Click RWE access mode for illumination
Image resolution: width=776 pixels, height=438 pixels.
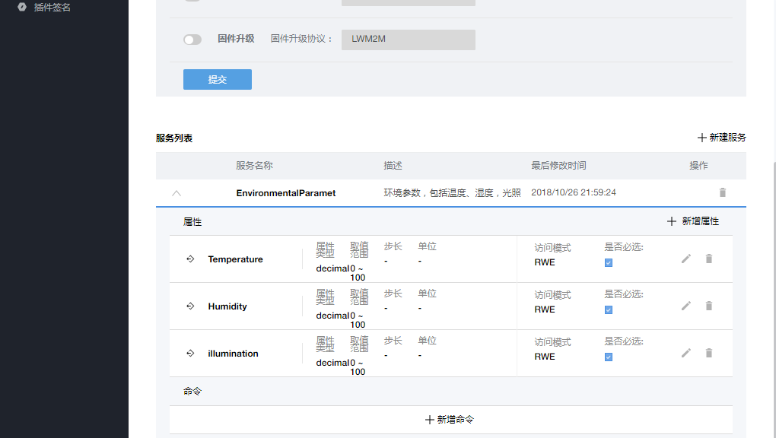545,357
